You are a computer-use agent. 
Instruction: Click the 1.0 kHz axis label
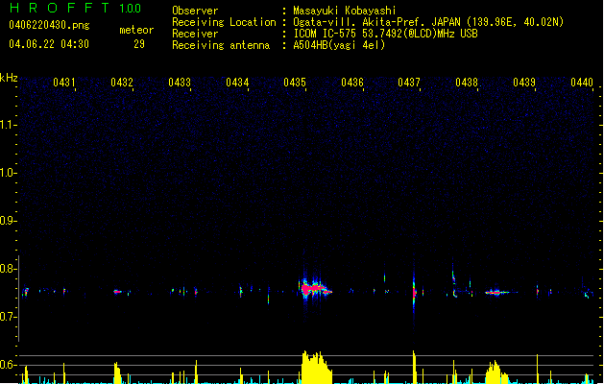coord(8,173)
